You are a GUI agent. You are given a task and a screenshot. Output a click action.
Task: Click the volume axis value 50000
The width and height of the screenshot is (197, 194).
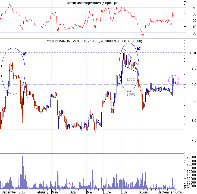pyautogui.click(x=191, y=171)
